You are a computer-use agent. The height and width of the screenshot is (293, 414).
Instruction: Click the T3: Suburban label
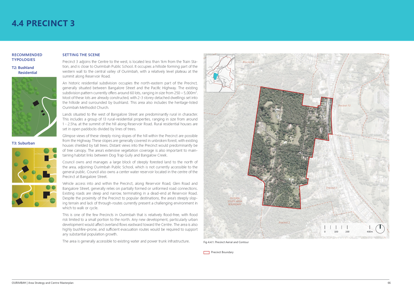(23, 143)
